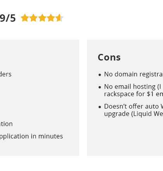Click the Cons heading
Screen dimensions: 163x171
109,57
